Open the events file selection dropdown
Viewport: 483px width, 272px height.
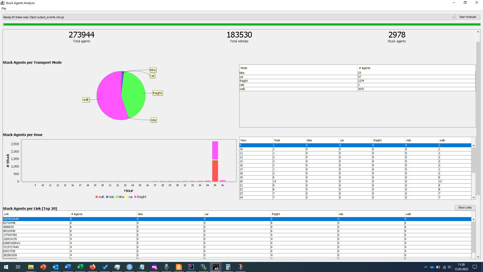pos(453,17)
